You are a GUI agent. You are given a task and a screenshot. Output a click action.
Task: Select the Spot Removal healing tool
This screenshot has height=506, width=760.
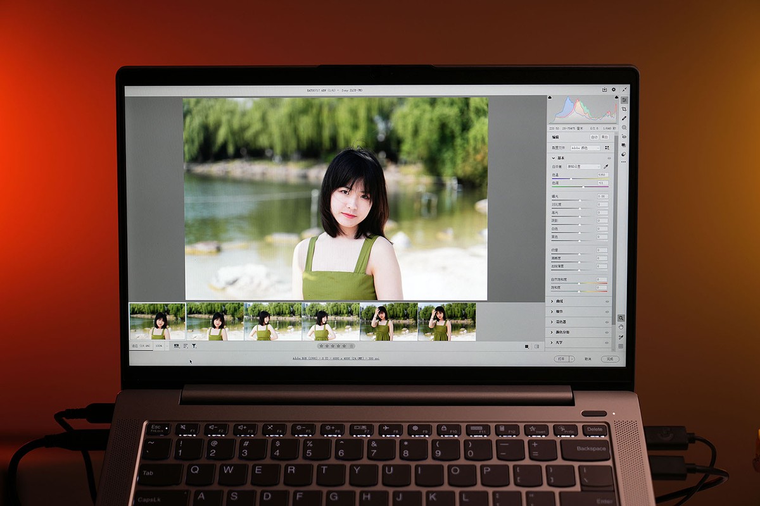[624, 118]
